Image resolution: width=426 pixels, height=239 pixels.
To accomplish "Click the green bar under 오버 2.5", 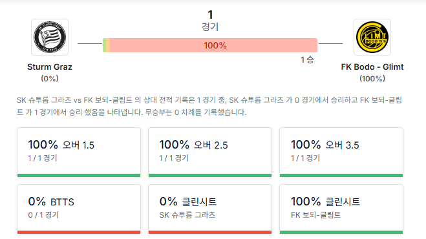I will point(210,176).
